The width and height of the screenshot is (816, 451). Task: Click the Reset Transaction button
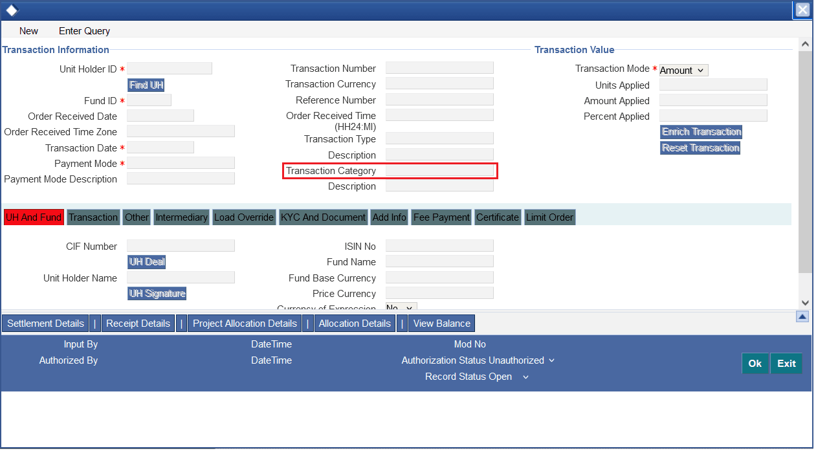[x=700, y=148]
